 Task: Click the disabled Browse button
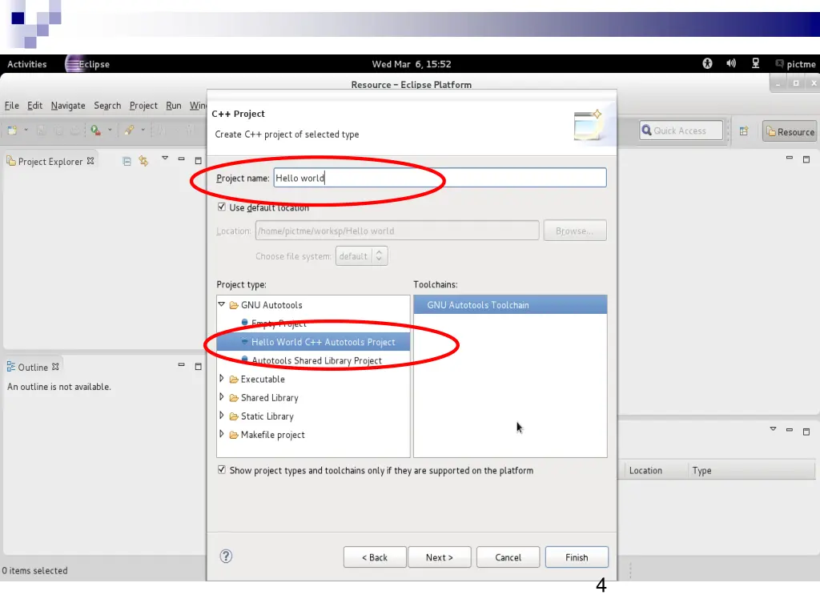pos(575,231)
